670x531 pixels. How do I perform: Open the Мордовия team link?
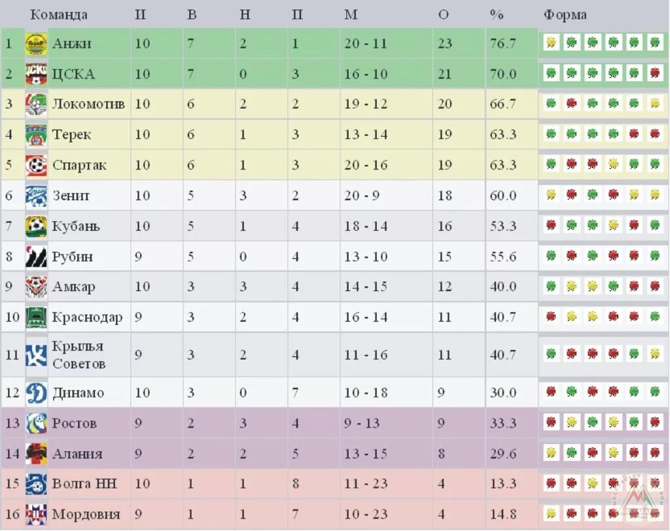click(86, 515)
